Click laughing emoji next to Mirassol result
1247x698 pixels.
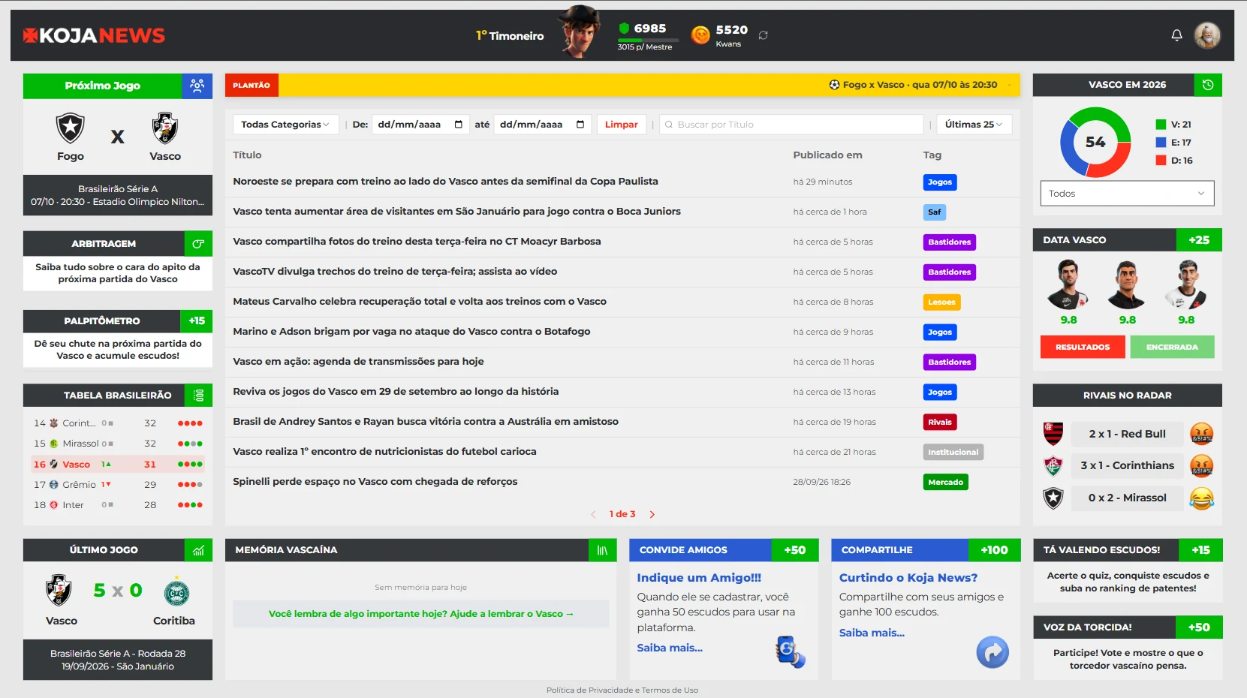tap(1202, 498)
